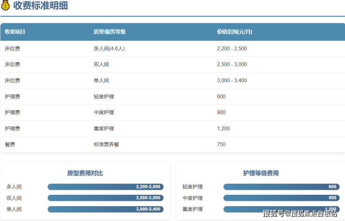Click the 中度护理 cell in the table
Image resolution: width=345 pixels, height=221 pixels.
point(103,113)
